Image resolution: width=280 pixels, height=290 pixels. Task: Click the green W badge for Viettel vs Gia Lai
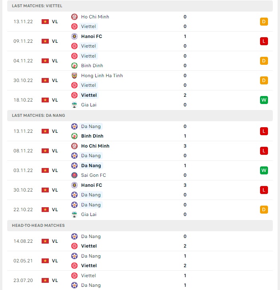click(x=264, y=100)
